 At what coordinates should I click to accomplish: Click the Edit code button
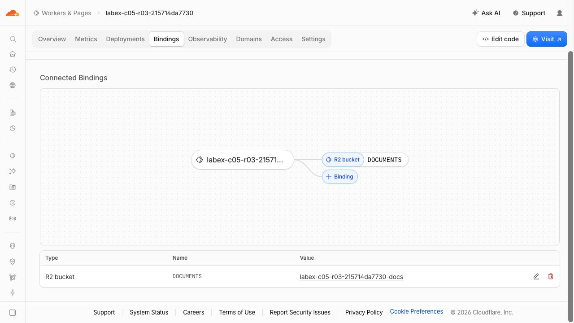[x=500, y=39]
